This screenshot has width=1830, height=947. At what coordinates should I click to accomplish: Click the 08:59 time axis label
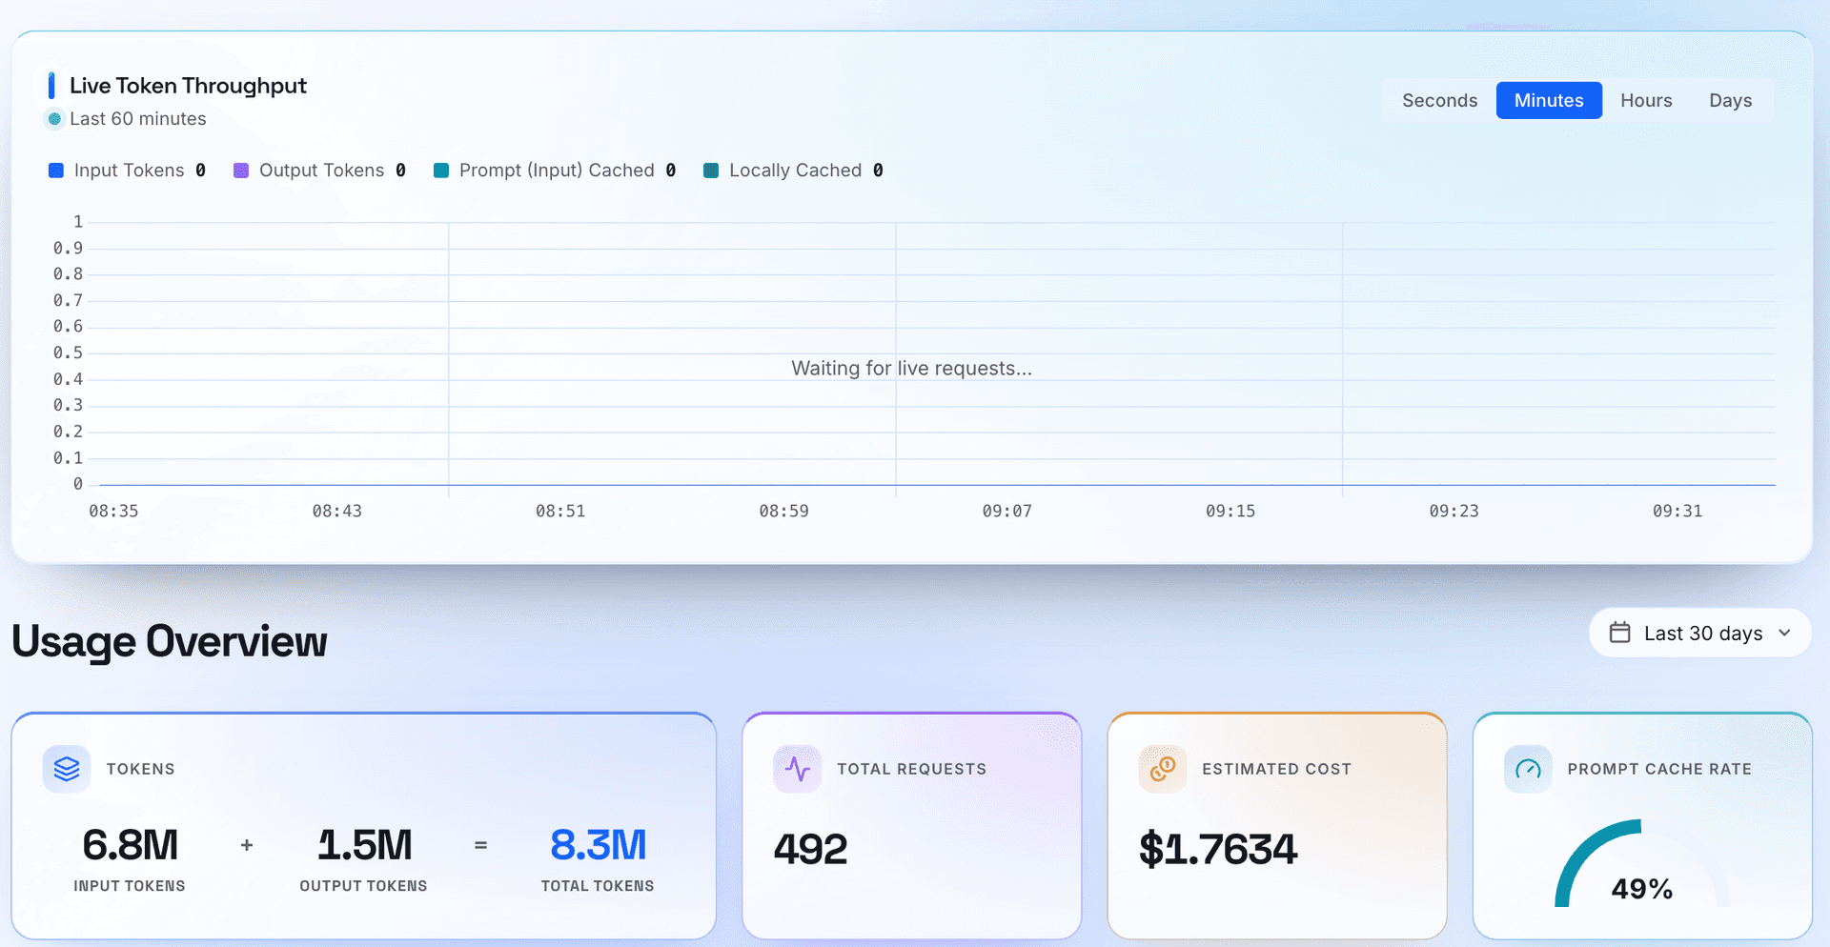point(783,512)
